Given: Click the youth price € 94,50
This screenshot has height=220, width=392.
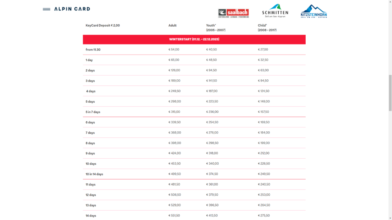Looking at the screenshot, I should (x=211, y=70).
